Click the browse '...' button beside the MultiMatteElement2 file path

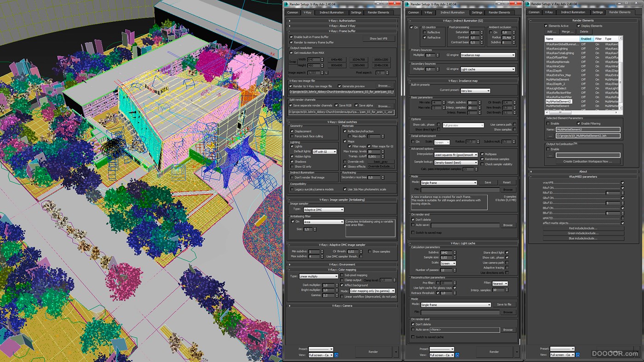click(x=549, y=136)
